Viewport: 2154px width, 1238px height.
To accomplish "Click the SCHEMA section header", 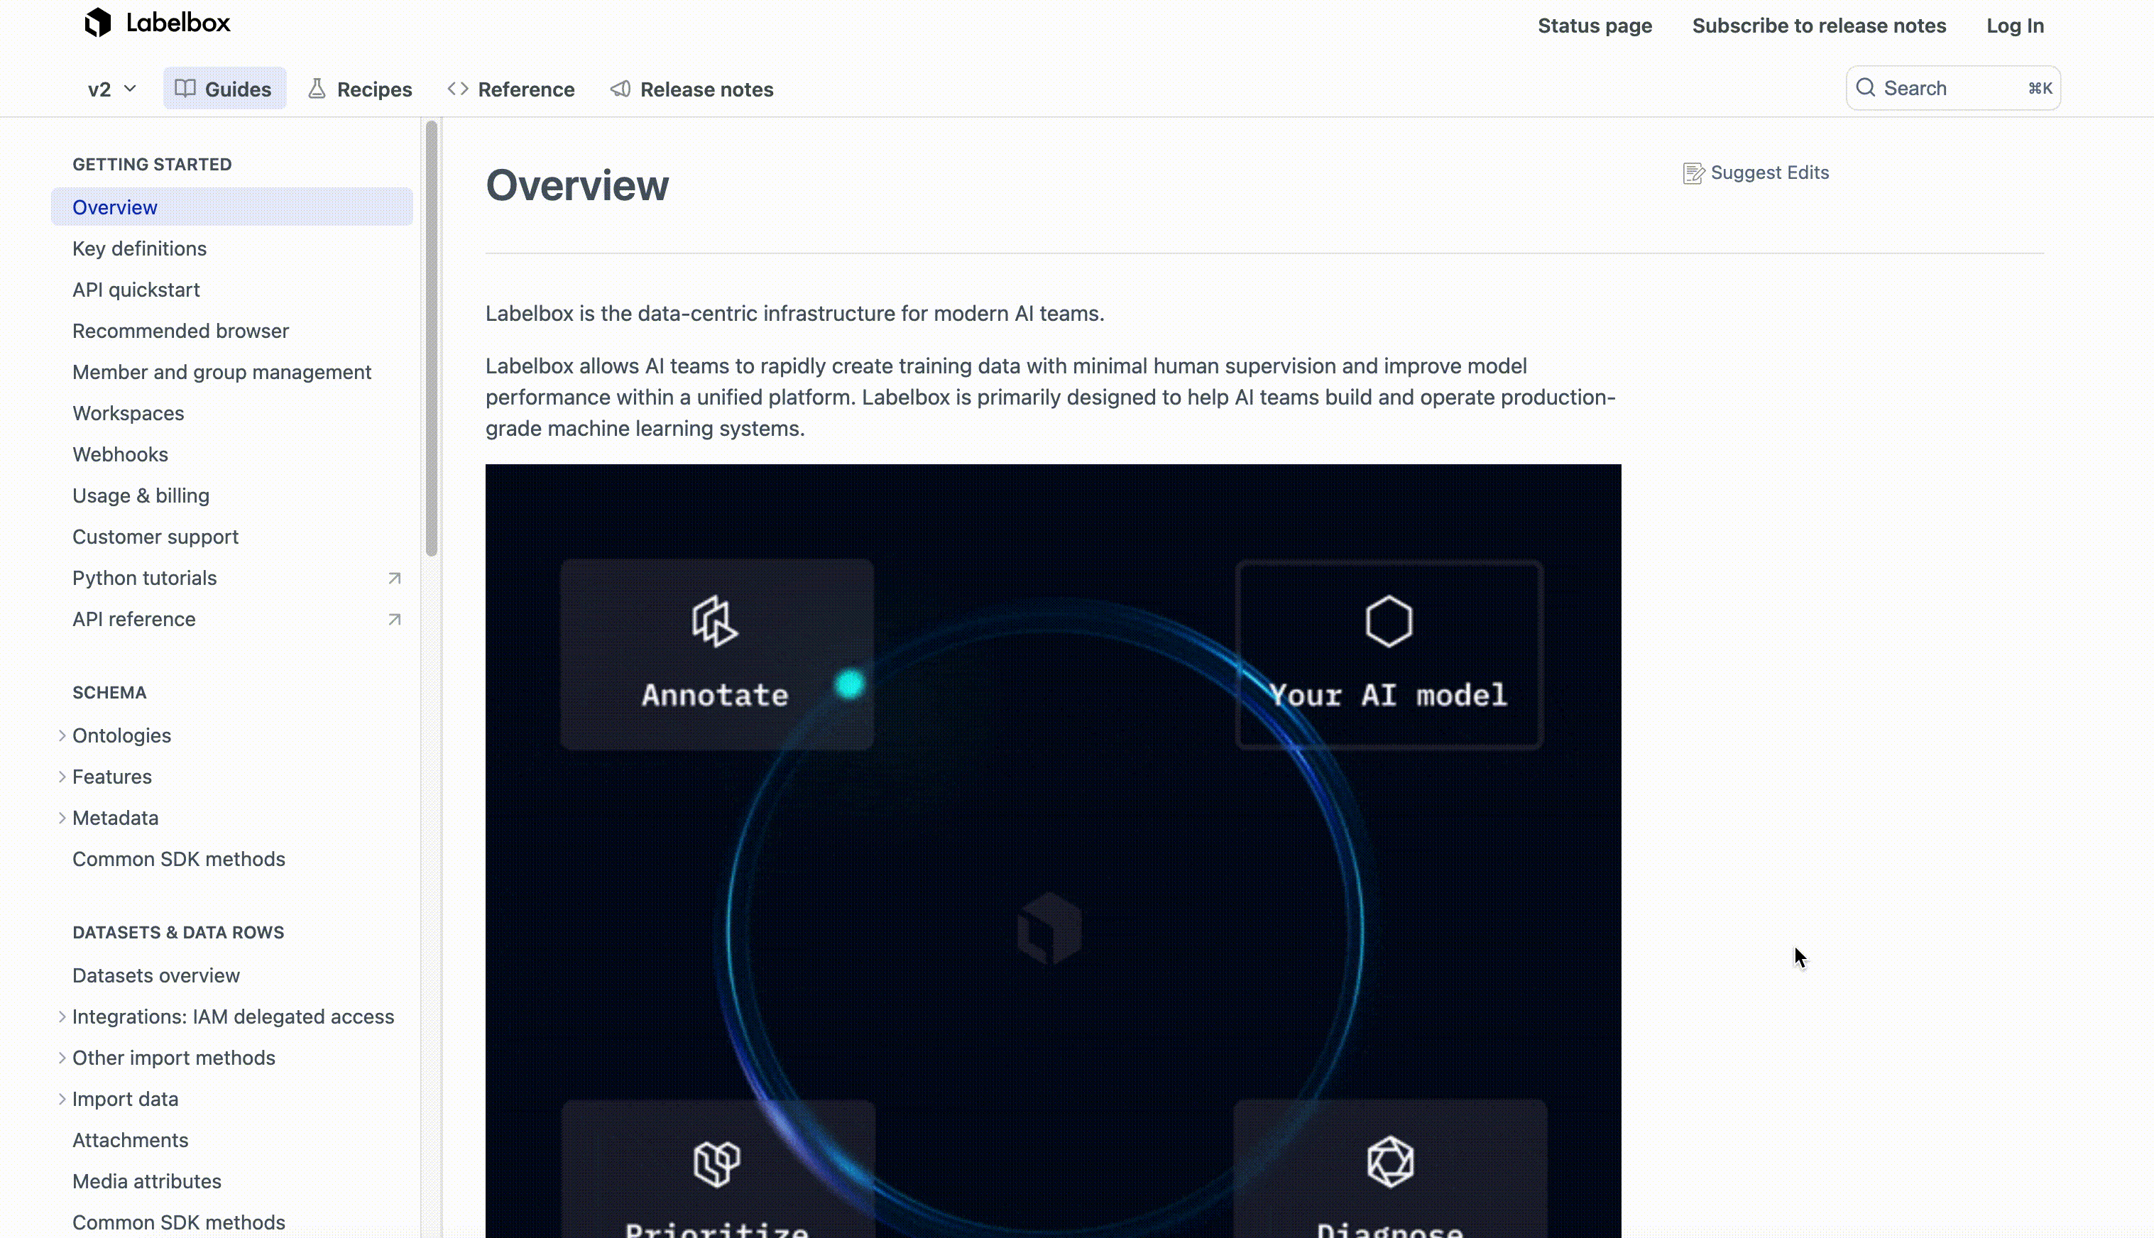I will pyautogui.click(x=110, y=692).
